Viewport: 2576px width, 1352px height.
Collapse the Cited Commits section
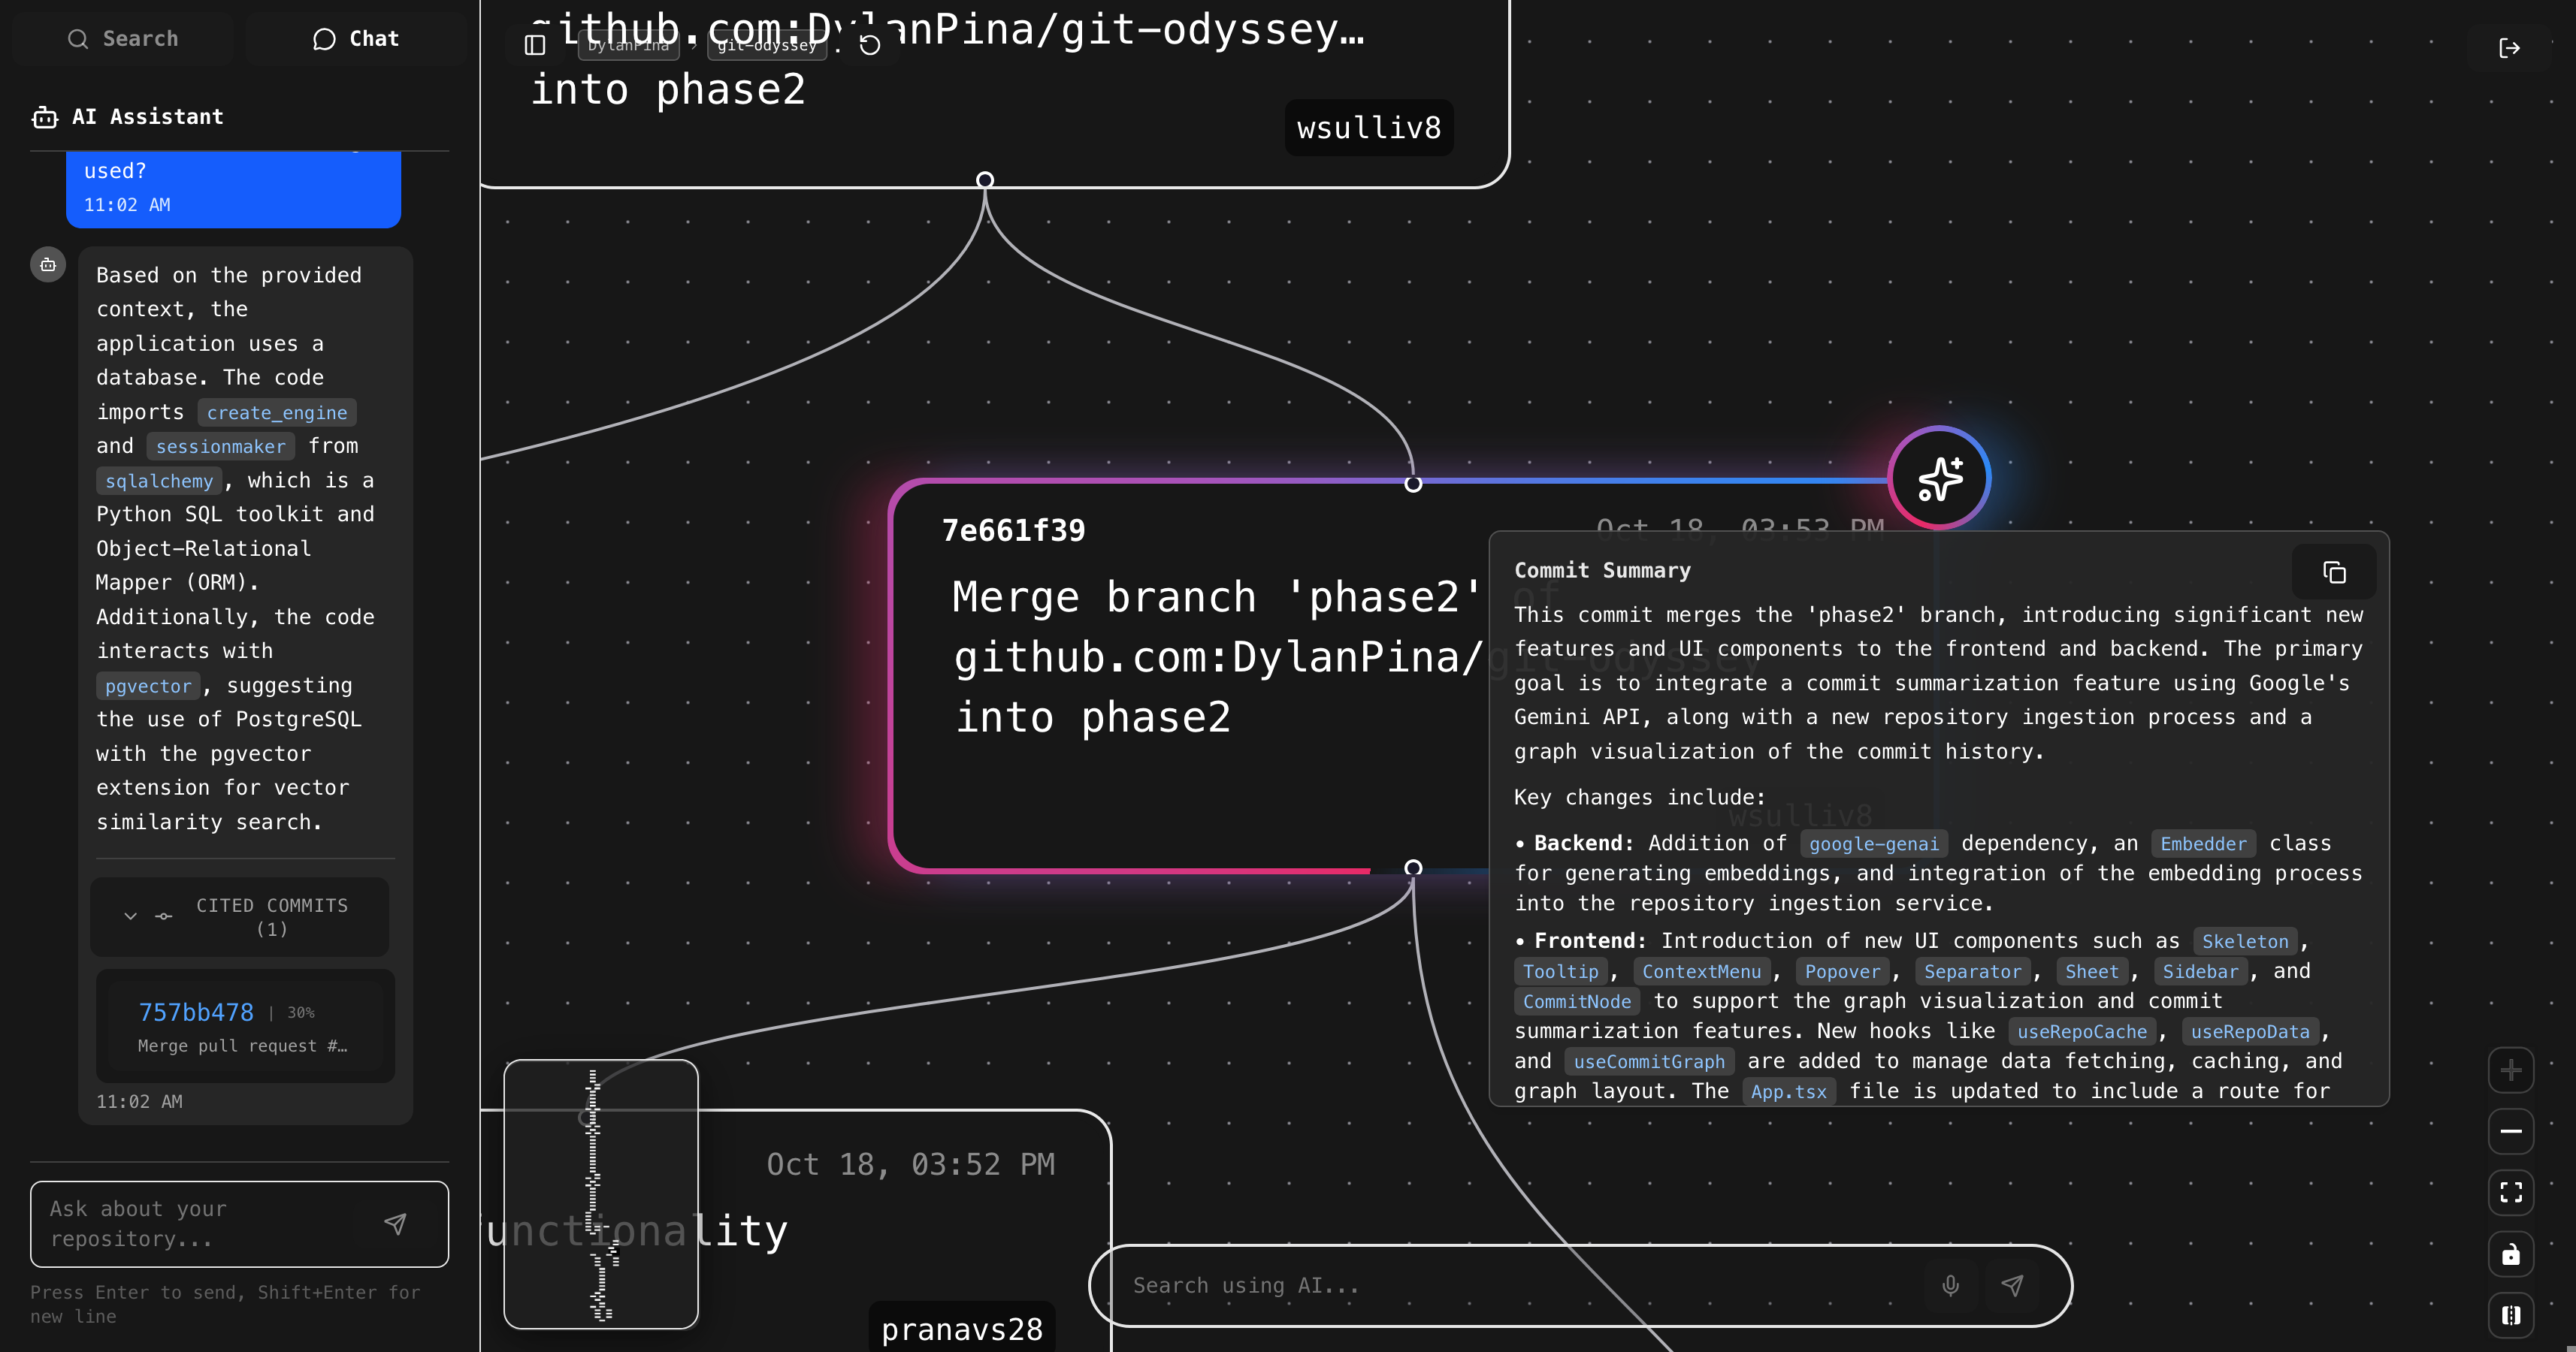point(130,916)
